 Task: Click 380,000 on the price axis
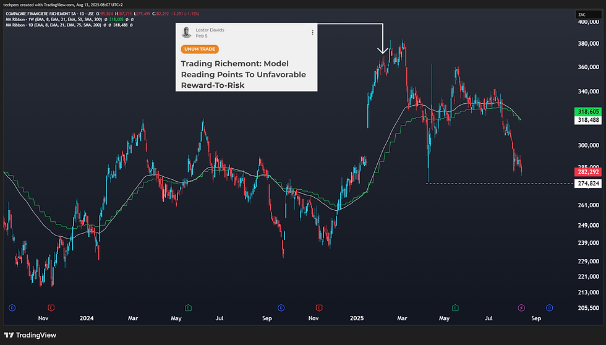point(588,44)
